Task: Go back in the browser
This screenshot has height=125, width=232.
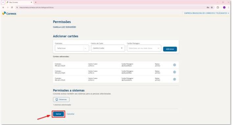Action: 3,7
